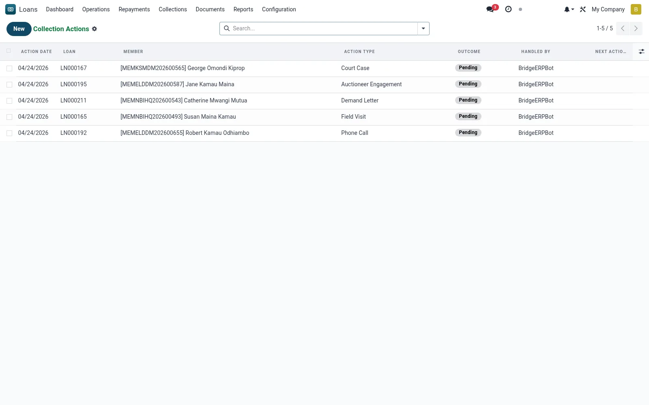Viewport: 649px width, 405px height.
Task: Open the user avatar B menu
Action: click(636, 9)
